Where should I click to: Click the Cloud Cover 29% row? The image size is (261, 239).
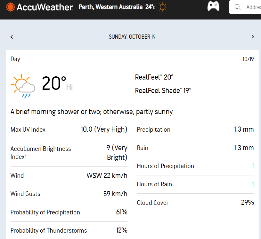click(x=195, y=203)
